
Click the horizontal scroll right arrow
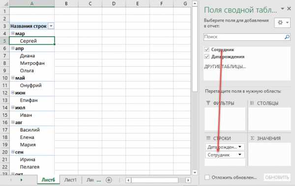click(188, 181)
